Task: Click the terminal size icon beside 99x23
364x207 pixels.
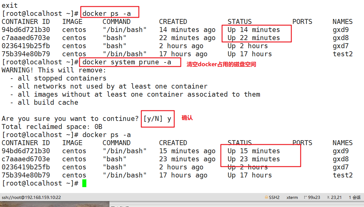Action: pyautogui.click(x=305, y=197)
